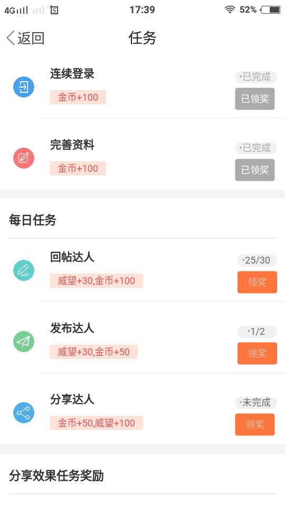
Task: Tap 已领奖 button for 完善资料
Action: [255, 170]
